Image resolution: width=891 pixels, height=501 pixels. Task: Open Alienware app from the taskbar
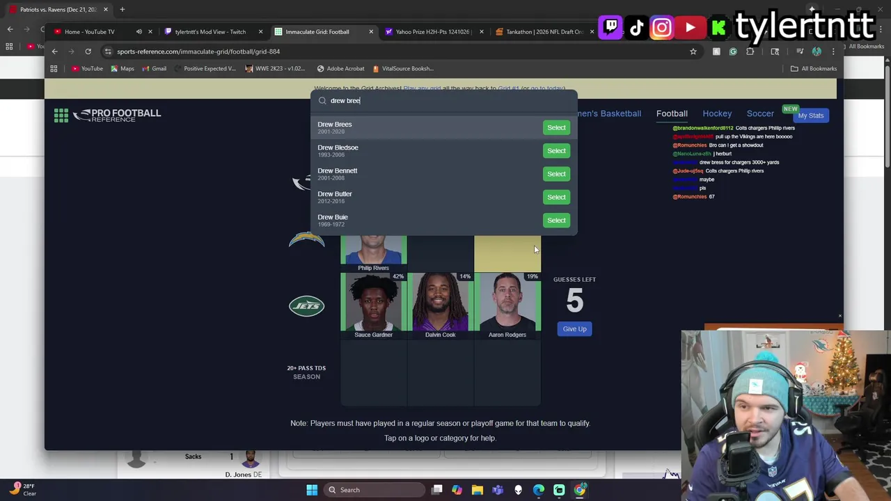coord(518,490)
